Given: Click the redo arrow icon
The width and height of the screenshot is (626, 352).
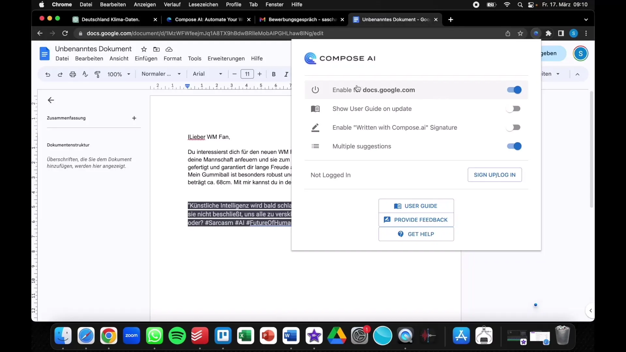Looking at the screenshot, I should (60, 74).
